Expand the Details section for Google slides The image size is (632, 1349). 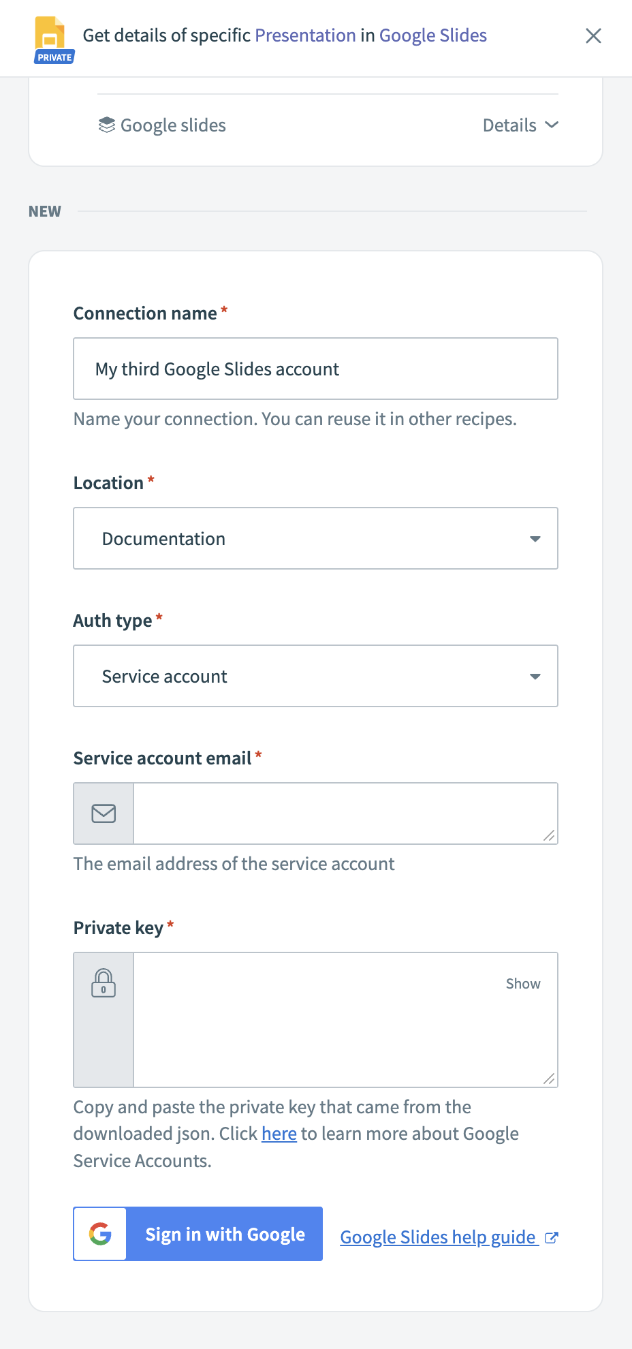pyautogui.click(x=521, y=125)
